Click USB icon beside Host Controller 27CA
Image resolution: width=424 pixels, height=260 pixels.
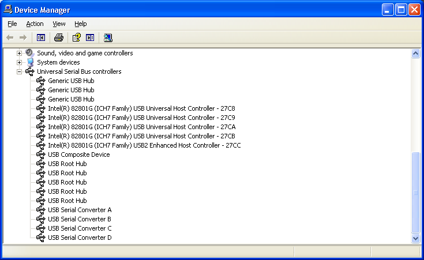click(41, 127)
